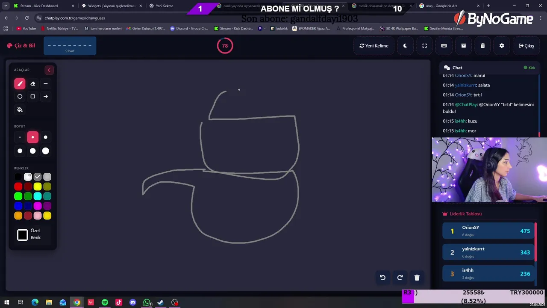Select the paint bucket fill tool
This screenshot has width=547, height=308.
20,110
